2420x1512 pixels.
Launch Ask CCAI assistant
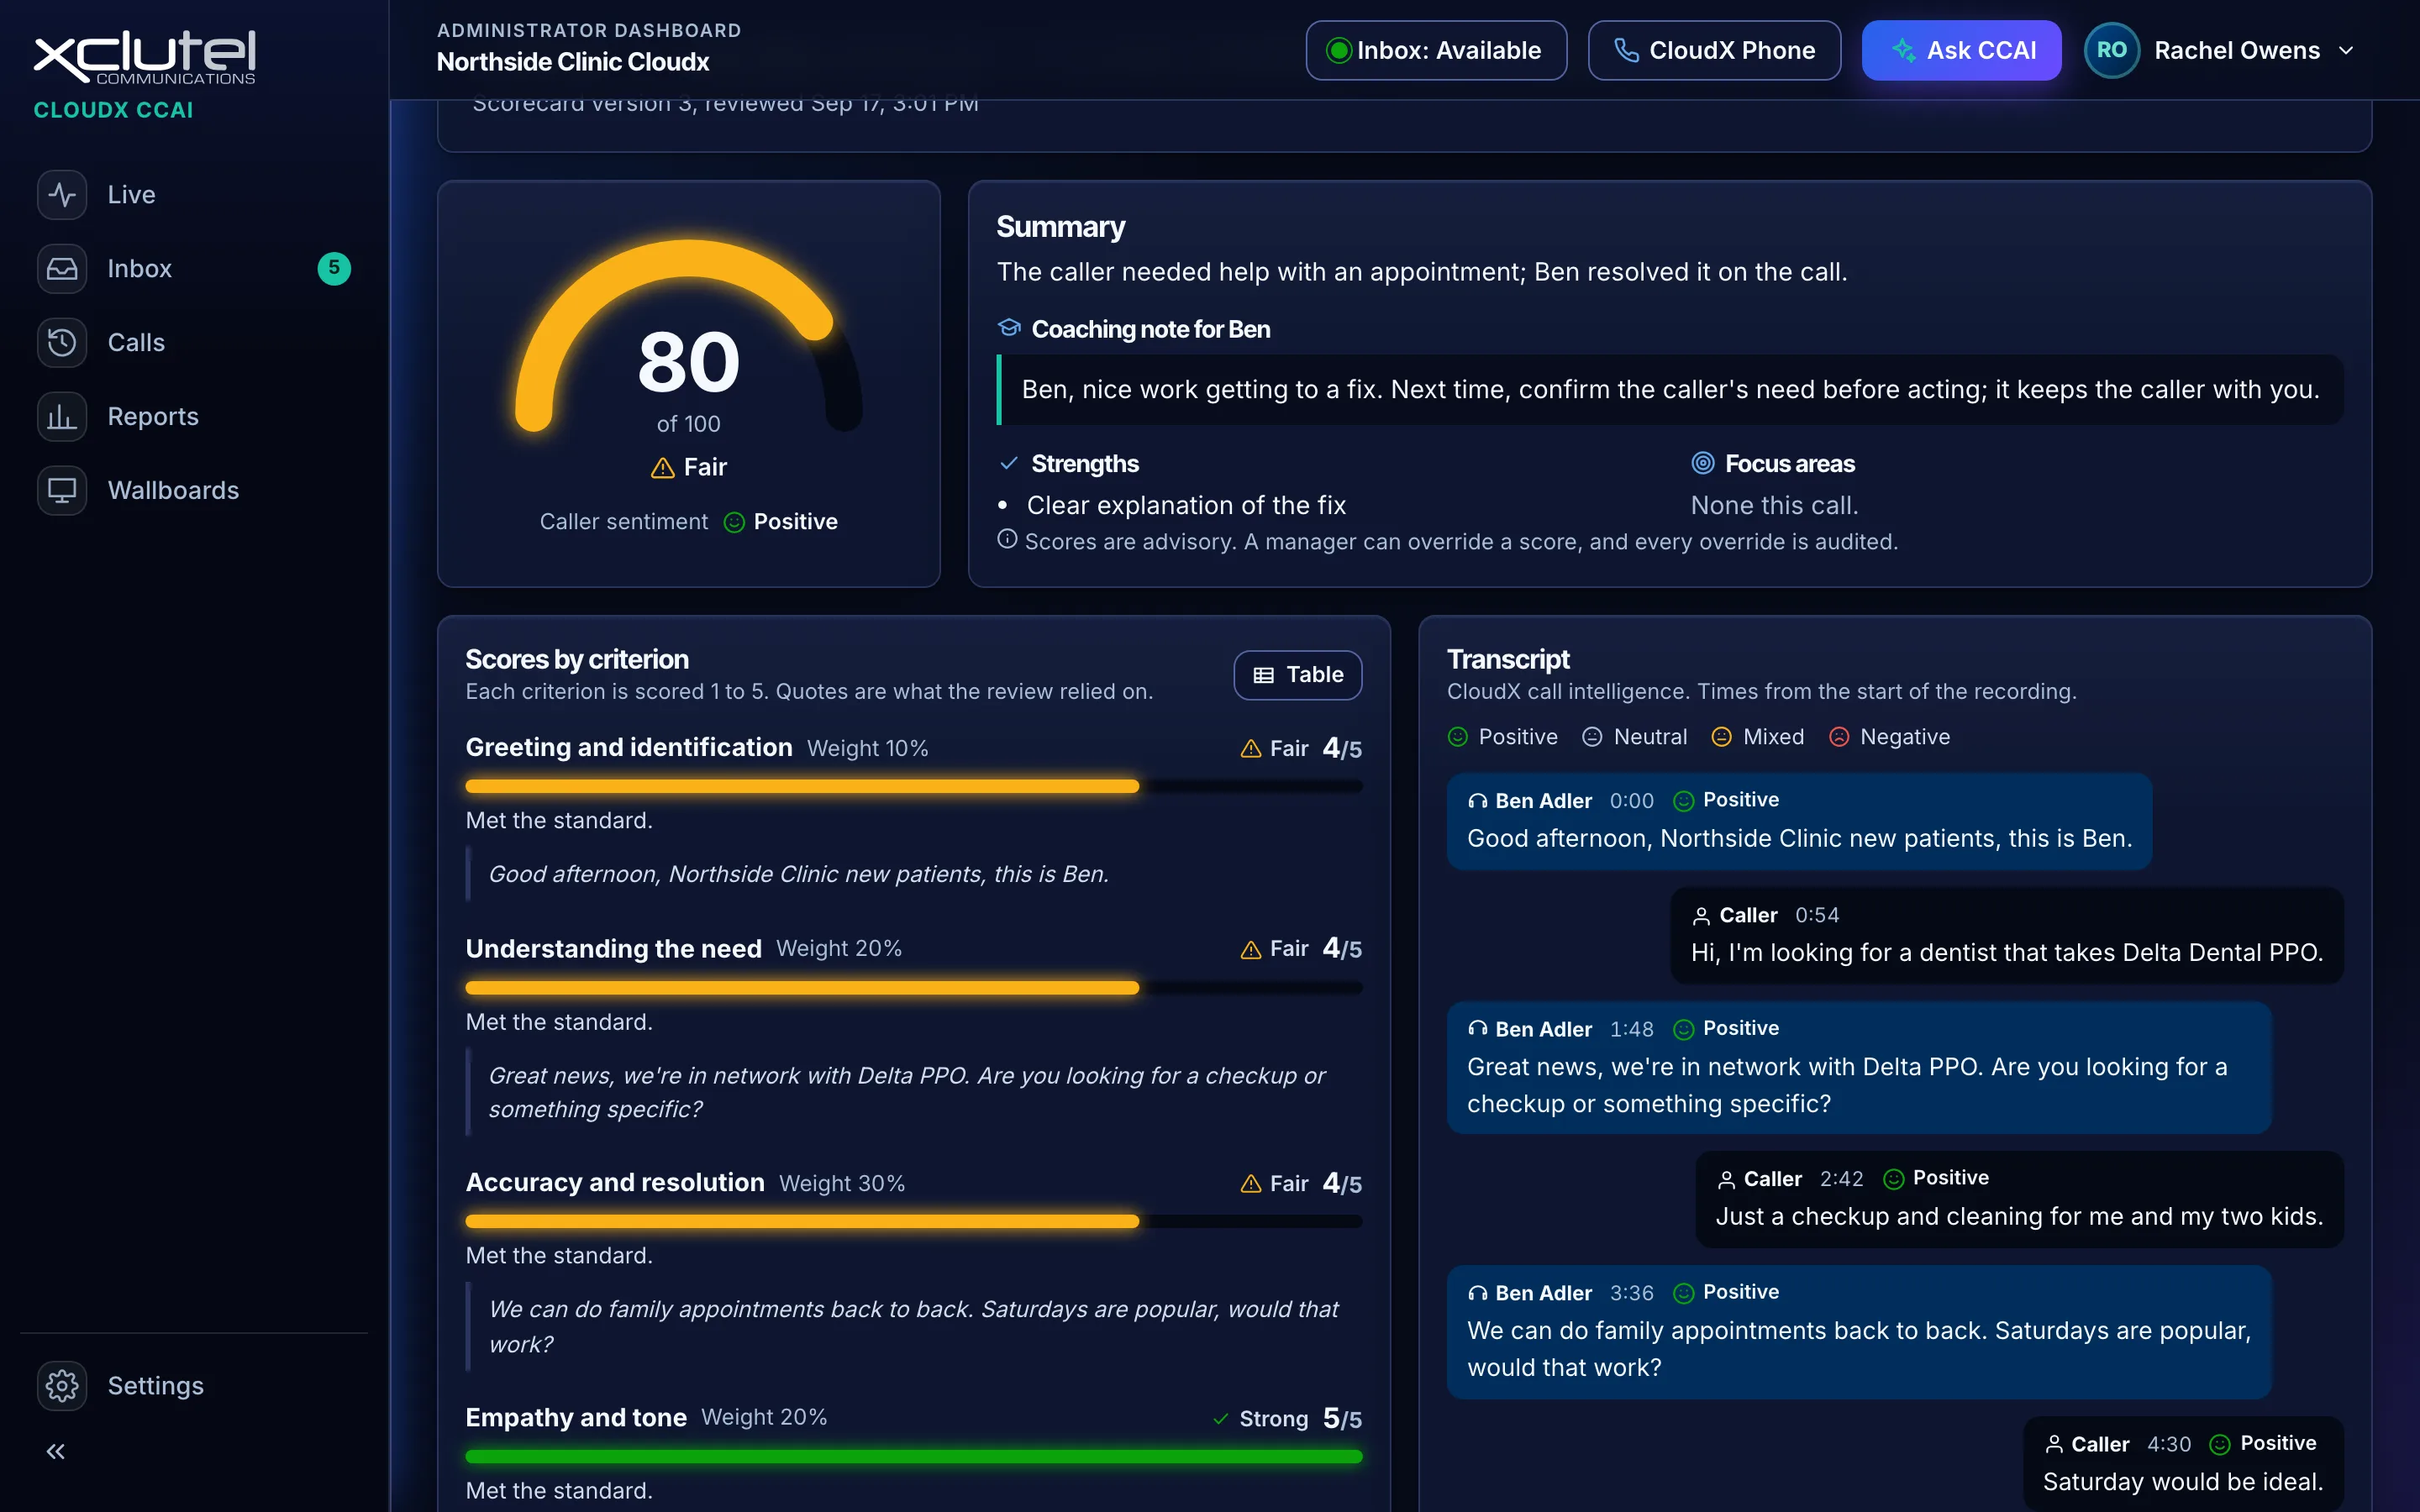[x=1961, y=50]
